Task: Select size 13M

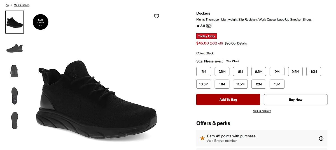Action: (x=277, y=84)
